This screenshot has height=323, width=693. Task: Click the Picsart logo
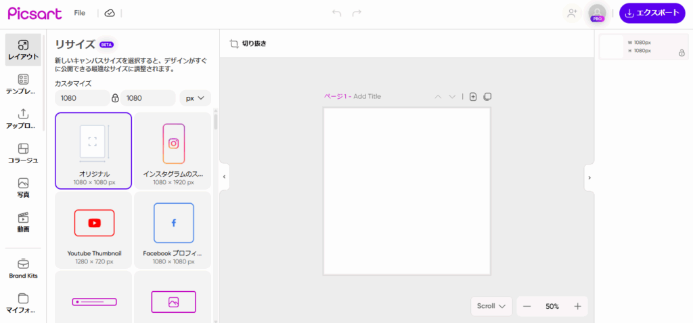click(x=35, y=13)
